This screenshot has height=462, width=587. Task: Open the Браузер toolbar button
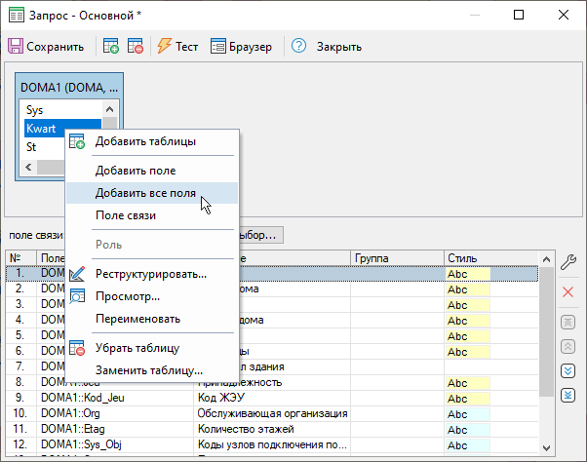coord(243,47)
